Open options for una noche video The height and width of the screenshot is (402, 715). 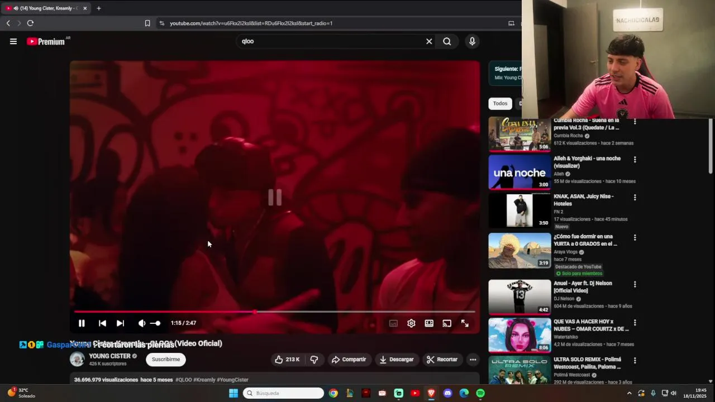635,160
